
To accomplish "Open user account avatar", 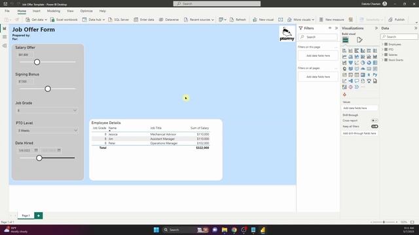I will click(x=385, y=4).
